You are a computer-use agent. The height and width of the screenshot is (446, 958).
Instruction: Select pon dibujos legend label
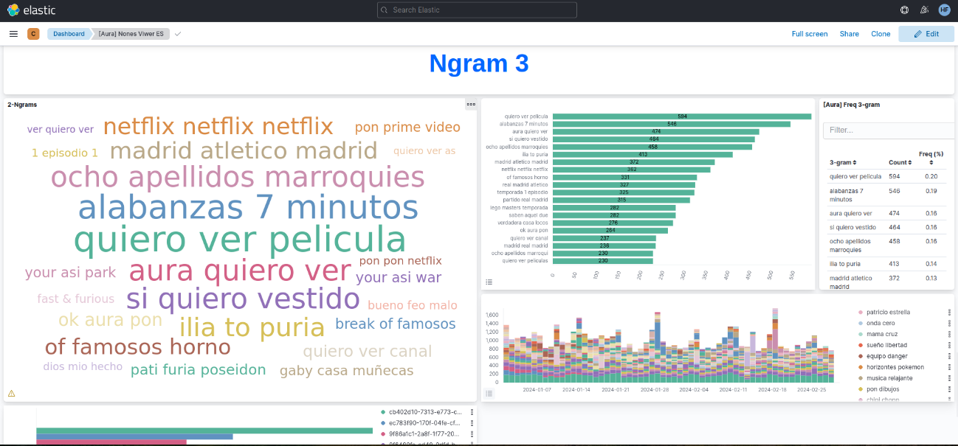(x=881, y=389)
